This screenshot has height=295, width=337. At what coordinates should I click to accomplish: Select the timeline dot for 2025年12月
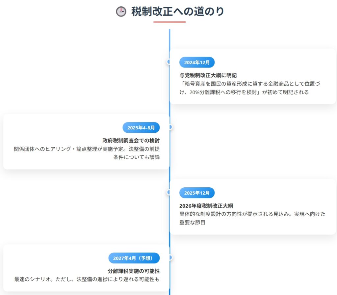(169, 192)
